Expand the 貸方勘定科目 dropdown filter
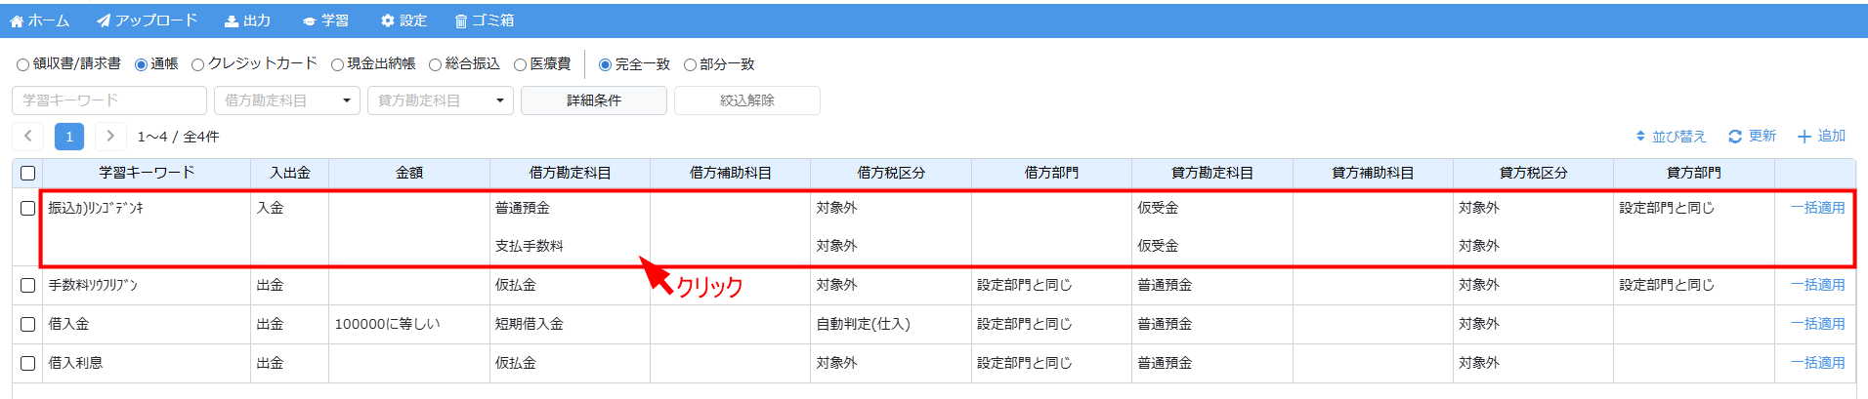 (499, 100)
